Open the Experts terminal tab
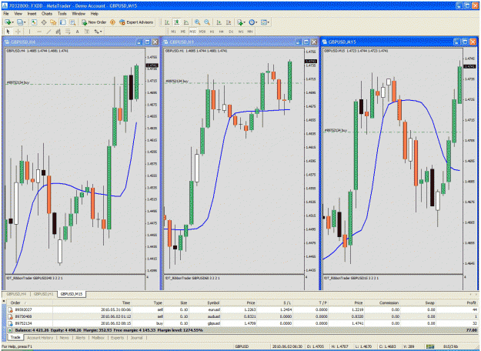The width and height of the screenshot is (481, 351). 117,337
